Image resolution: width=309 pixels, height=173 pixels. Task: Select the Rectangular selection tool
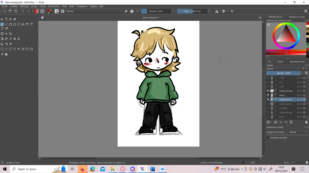click(2, 49)
